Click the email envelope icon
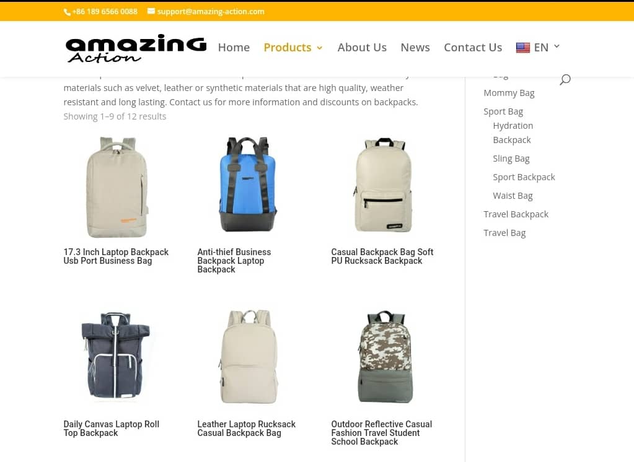634x462 pixels. coord(151,11)
